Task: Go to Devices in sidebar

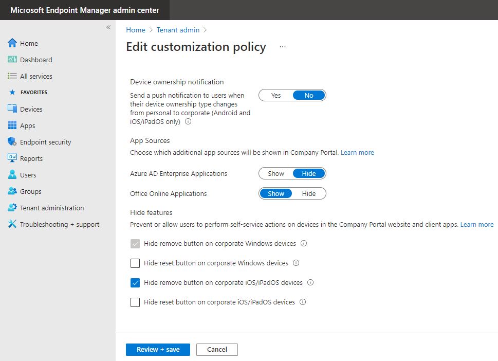Action: [x=31, y=109]
